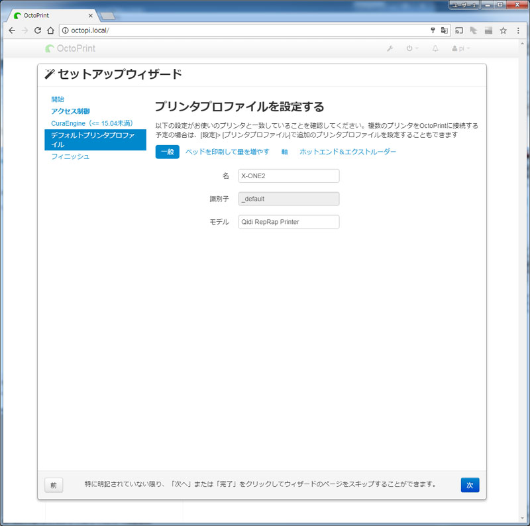530x526 pixels.
Task: Open the gray extension icon beside star
Action: pyautogui.click(x=488, y=30)
